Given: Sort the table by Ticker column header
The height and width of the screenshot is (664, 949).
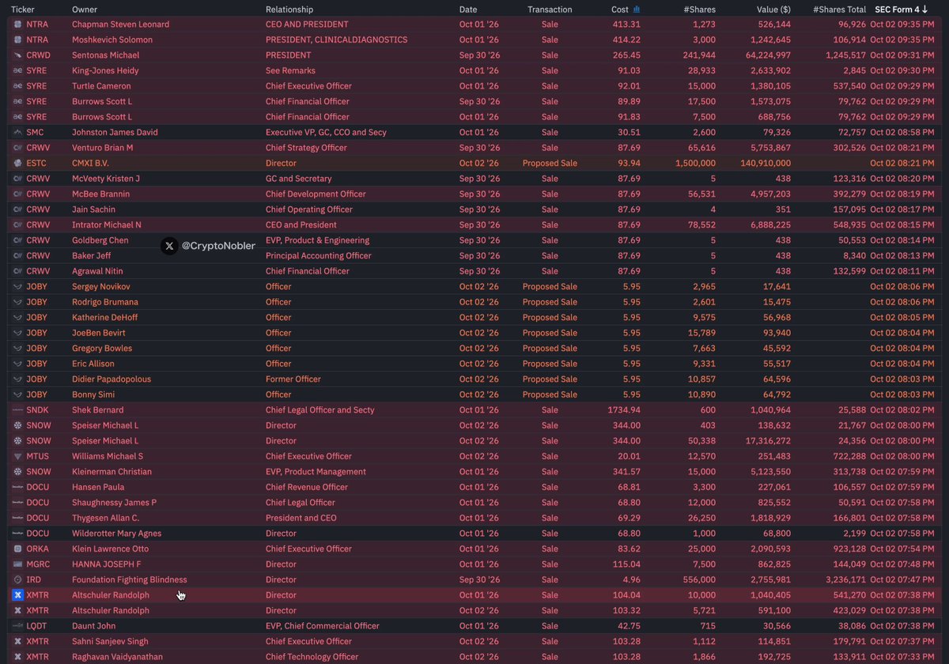Looking at the screenshot, I should pyautogui.click(x=22, y=9).
